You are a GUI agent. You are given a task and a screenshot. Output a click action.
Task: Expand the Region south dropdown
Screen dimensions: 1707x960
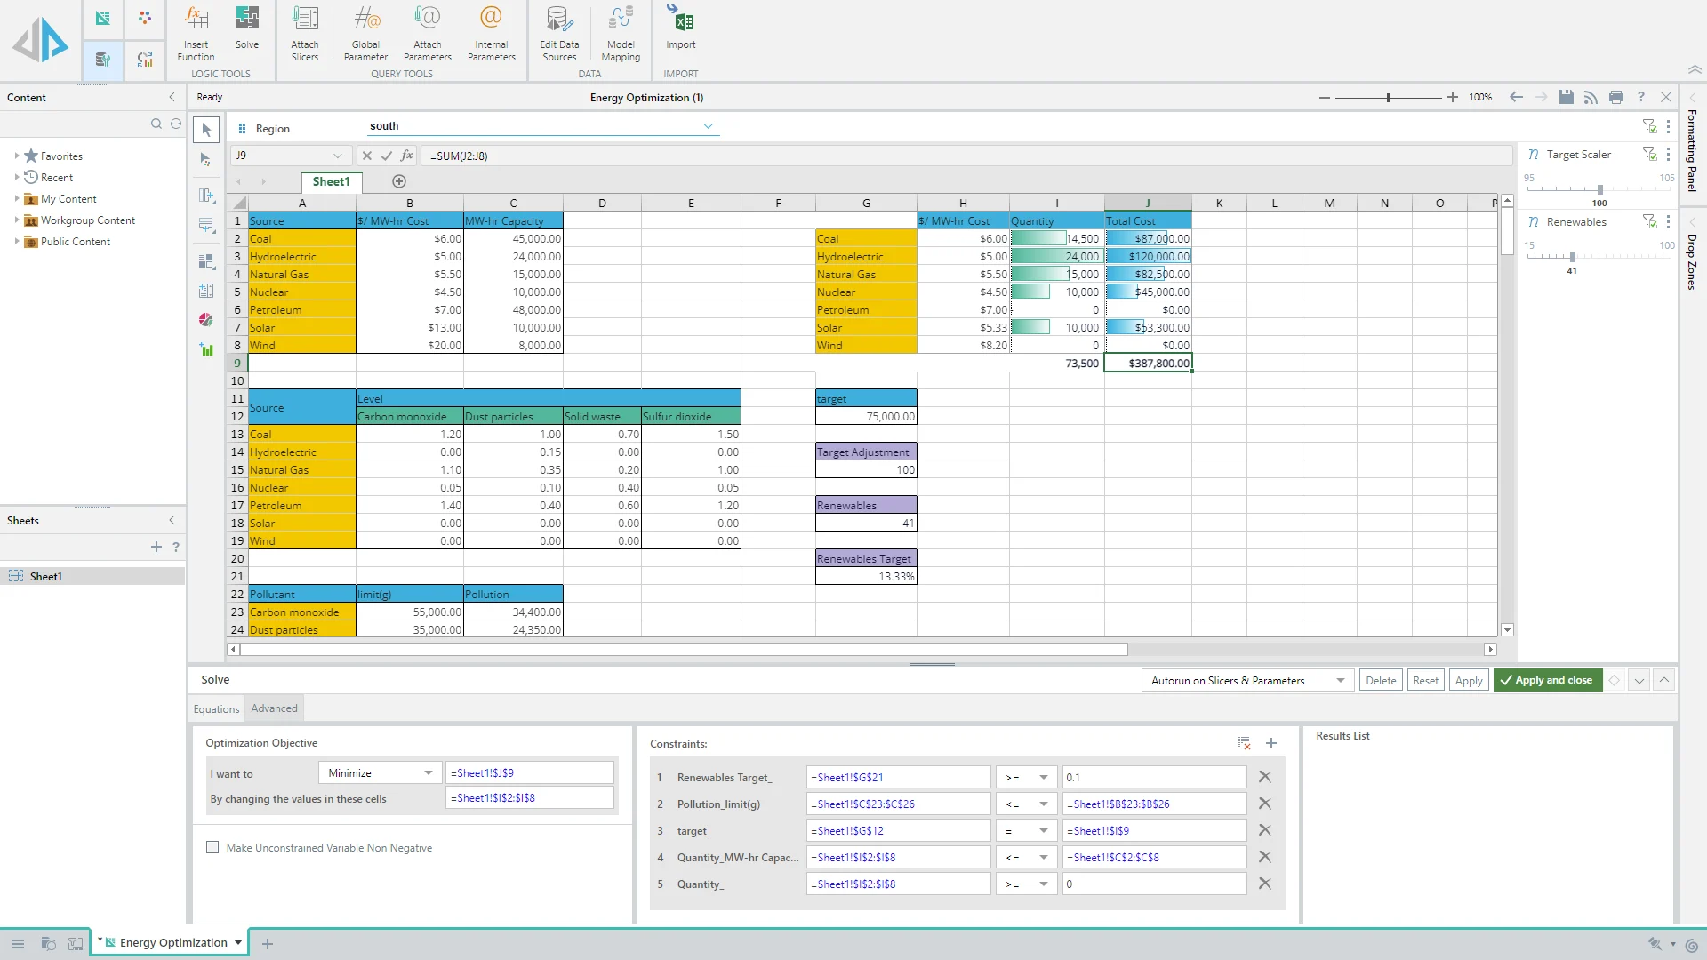708,126
